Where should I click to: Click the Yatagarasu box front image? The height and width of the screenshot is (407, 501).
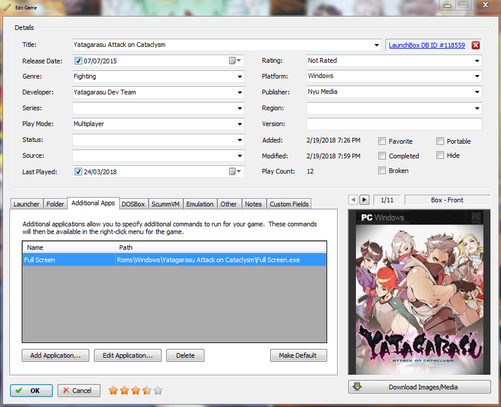[419, 292]
